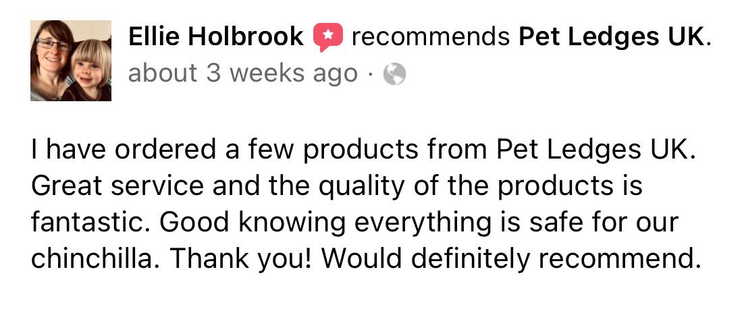The height and width of the screenshot is (334, 740).
Task: Open Ellie Holbrook's profile photo
Action: coord(71,61)
